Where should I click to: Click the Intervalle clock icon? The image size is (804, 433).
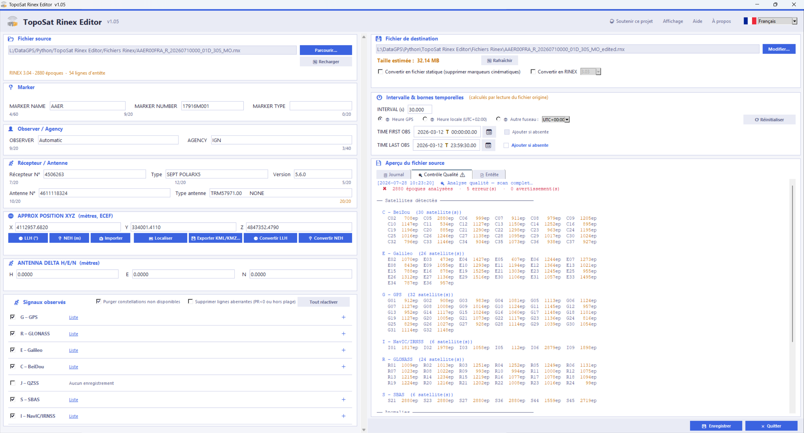[379, 98]
